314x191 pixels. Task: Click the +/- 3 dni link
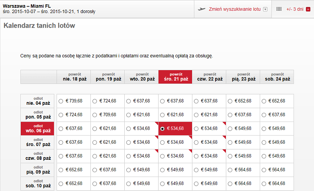(x=295, y=9)
